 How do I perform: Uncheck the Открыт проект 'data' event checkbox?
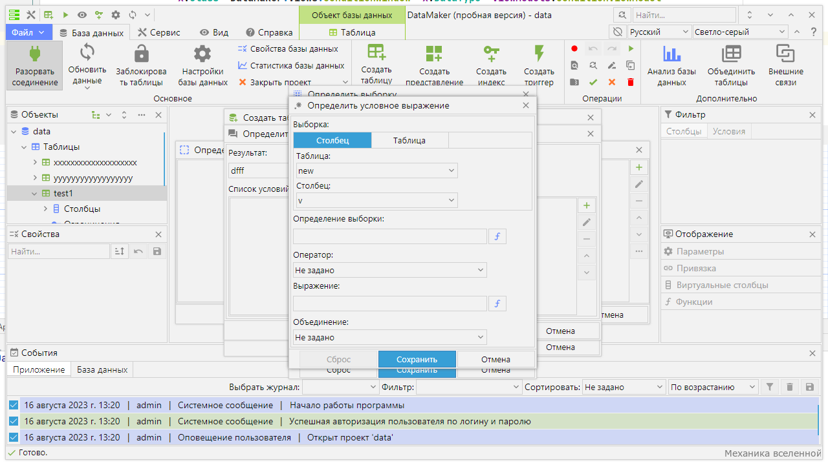[14, 437]
